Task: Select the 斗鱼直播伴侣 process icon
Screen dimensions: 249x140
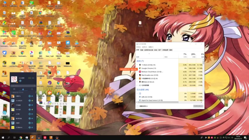Action: 140,78
